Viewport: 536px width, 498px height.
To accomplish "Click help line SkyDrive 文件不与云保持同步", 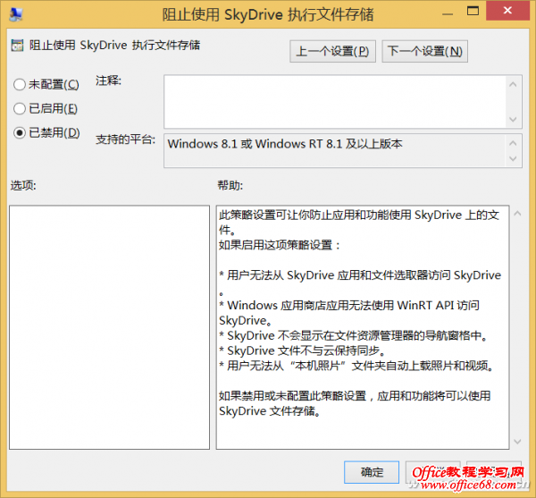I will [303, 350].
